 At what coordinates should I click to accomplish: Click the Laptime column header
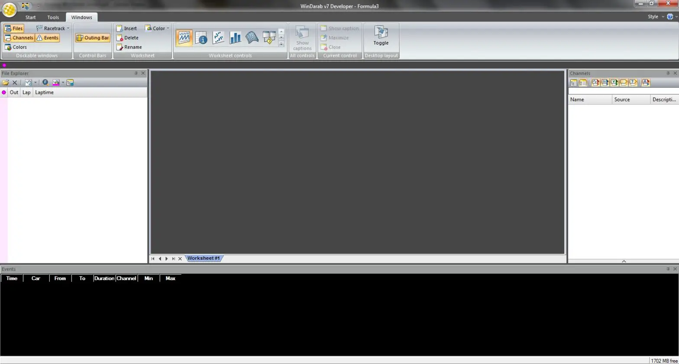click(44, 93)
